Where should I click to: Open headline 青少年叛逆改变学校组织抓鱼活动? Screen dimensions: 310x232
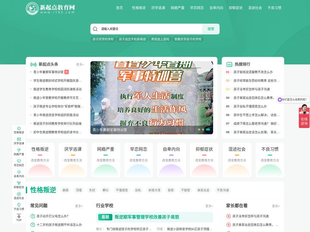(56, 115)
